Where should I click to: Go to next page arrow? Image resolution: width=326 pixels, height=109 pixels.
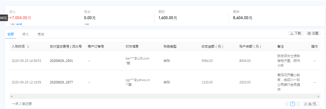(x=298, y=104)
